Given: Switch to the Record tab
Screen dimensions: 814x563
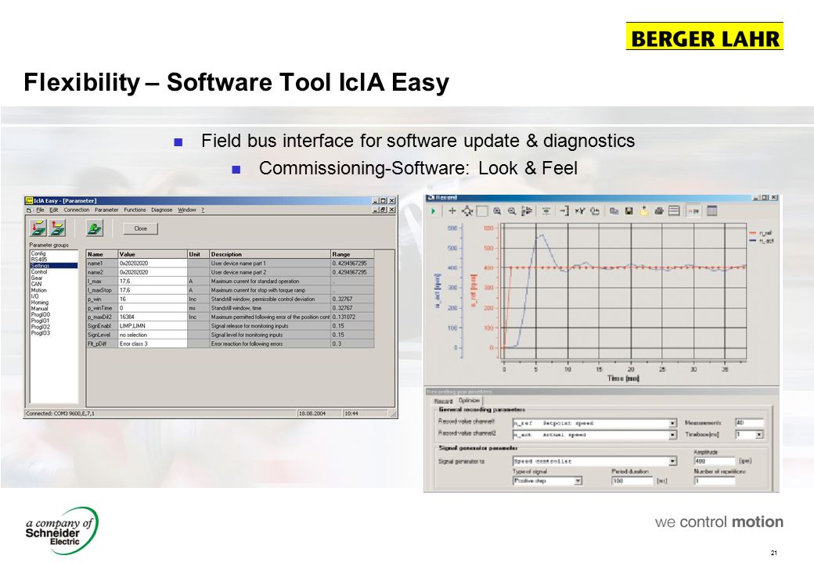Looking at the screenshot, I should coord(443,401).
